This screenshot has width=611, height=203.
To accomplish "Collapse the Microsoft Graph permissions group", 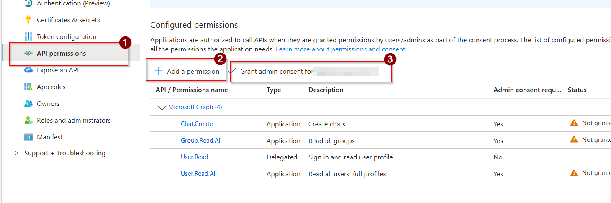I will point(162,108).
